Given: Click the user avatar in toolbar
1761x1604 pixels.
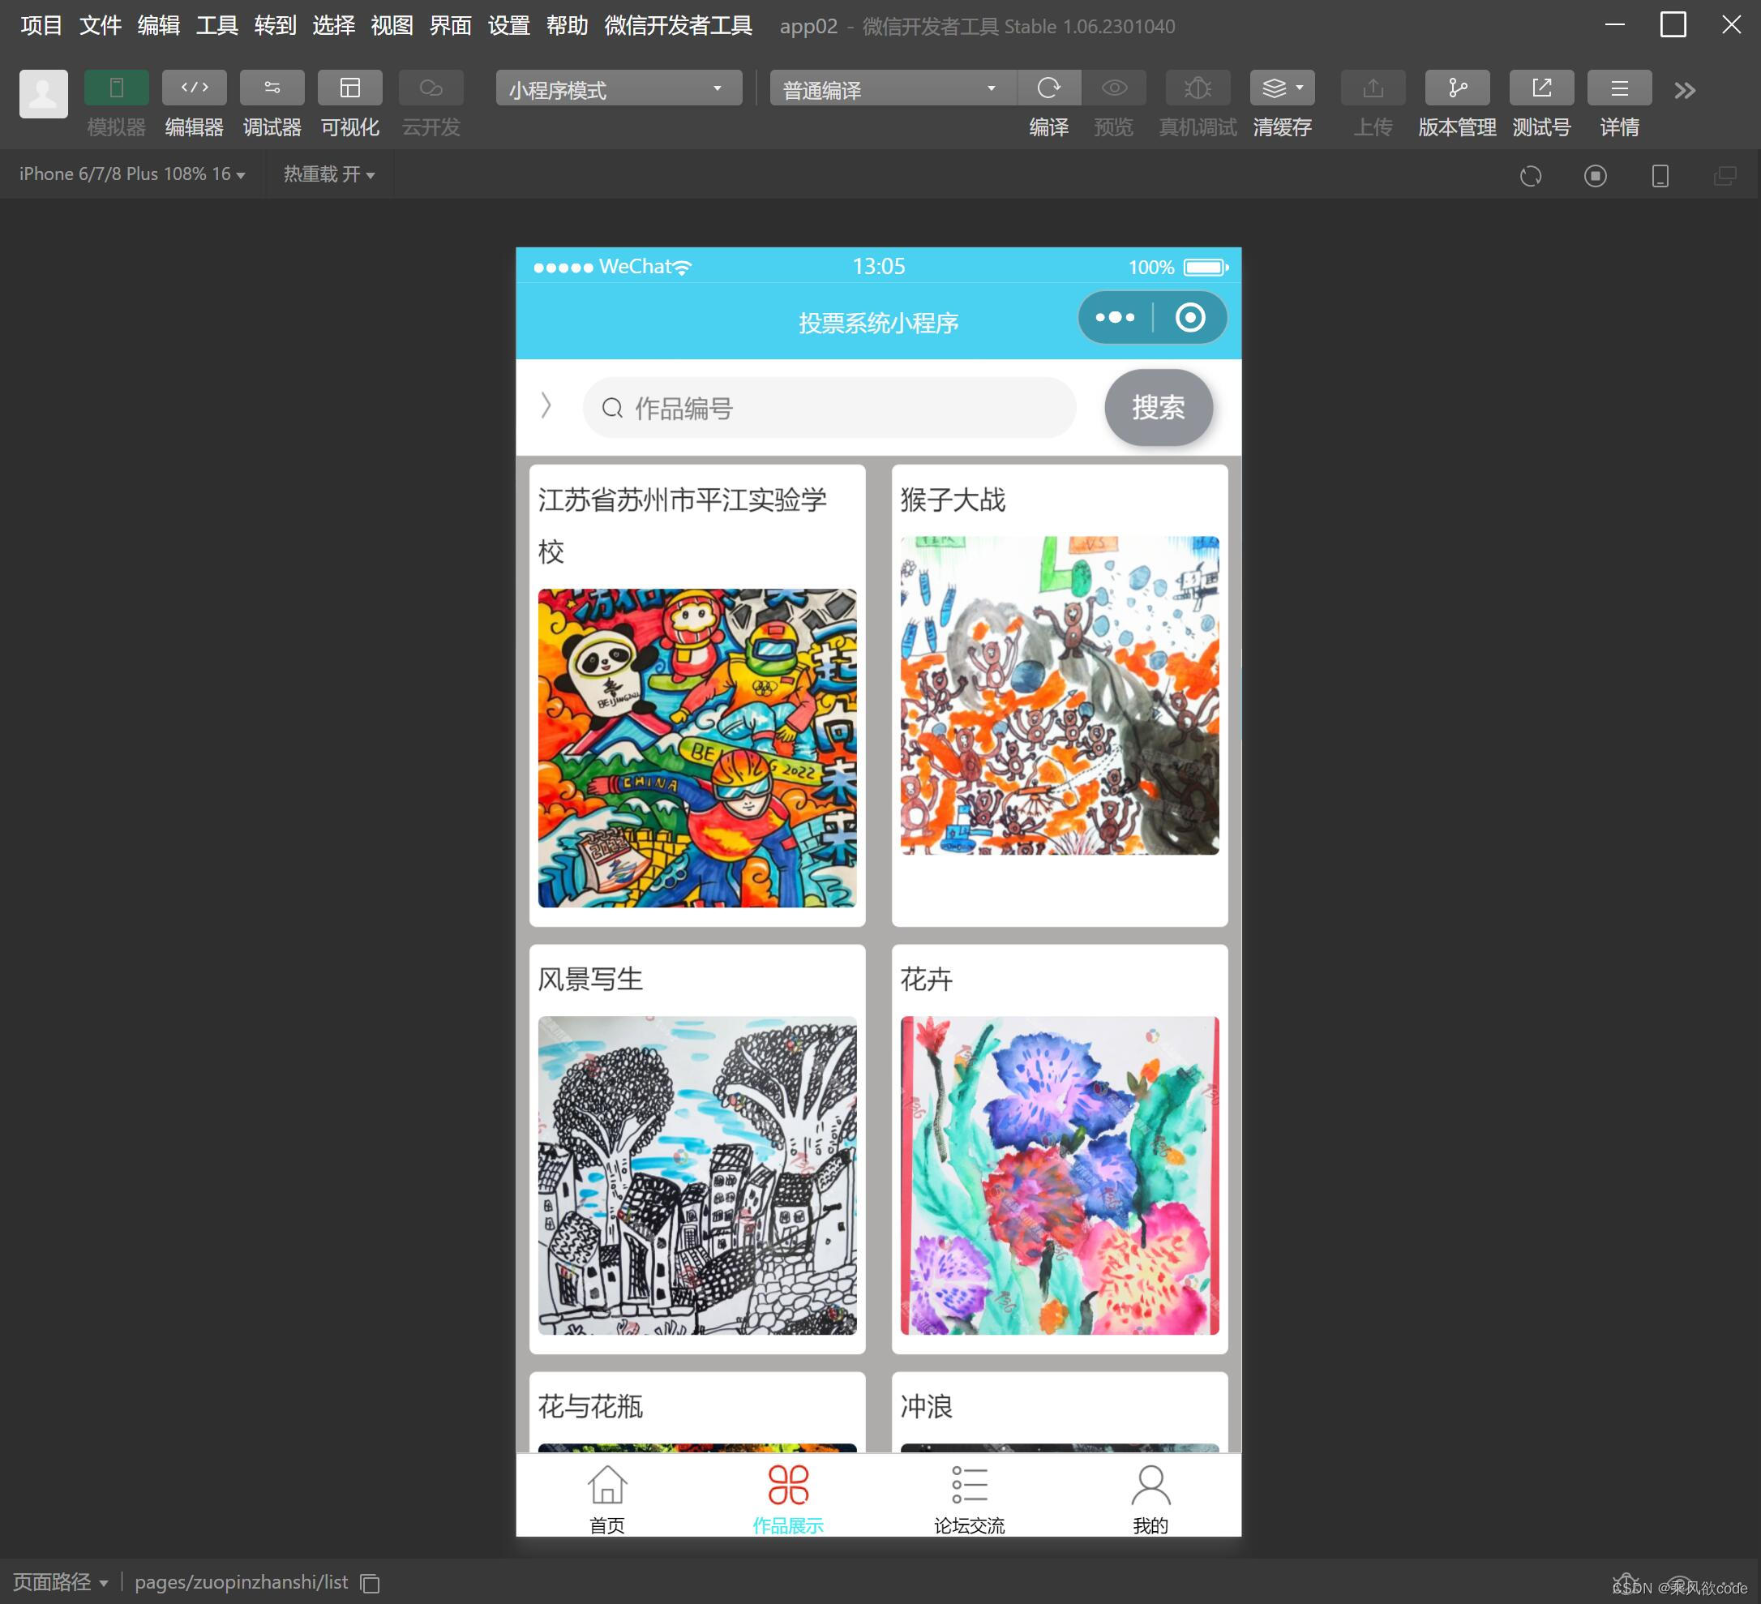Looking at the screenshot, I should click(x=42, y=93).
